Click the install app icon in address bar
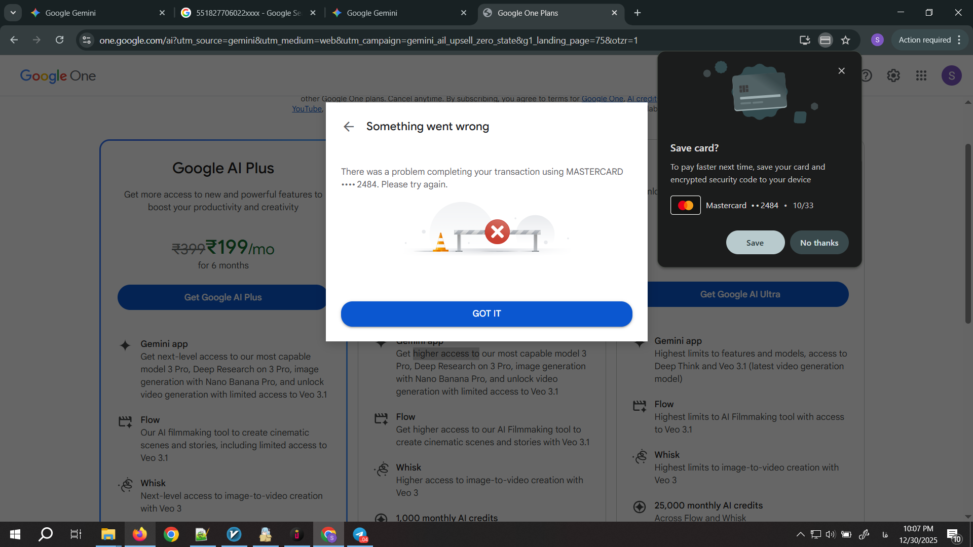The width and height of the screenshot is (973, 547). click(804, 40)
